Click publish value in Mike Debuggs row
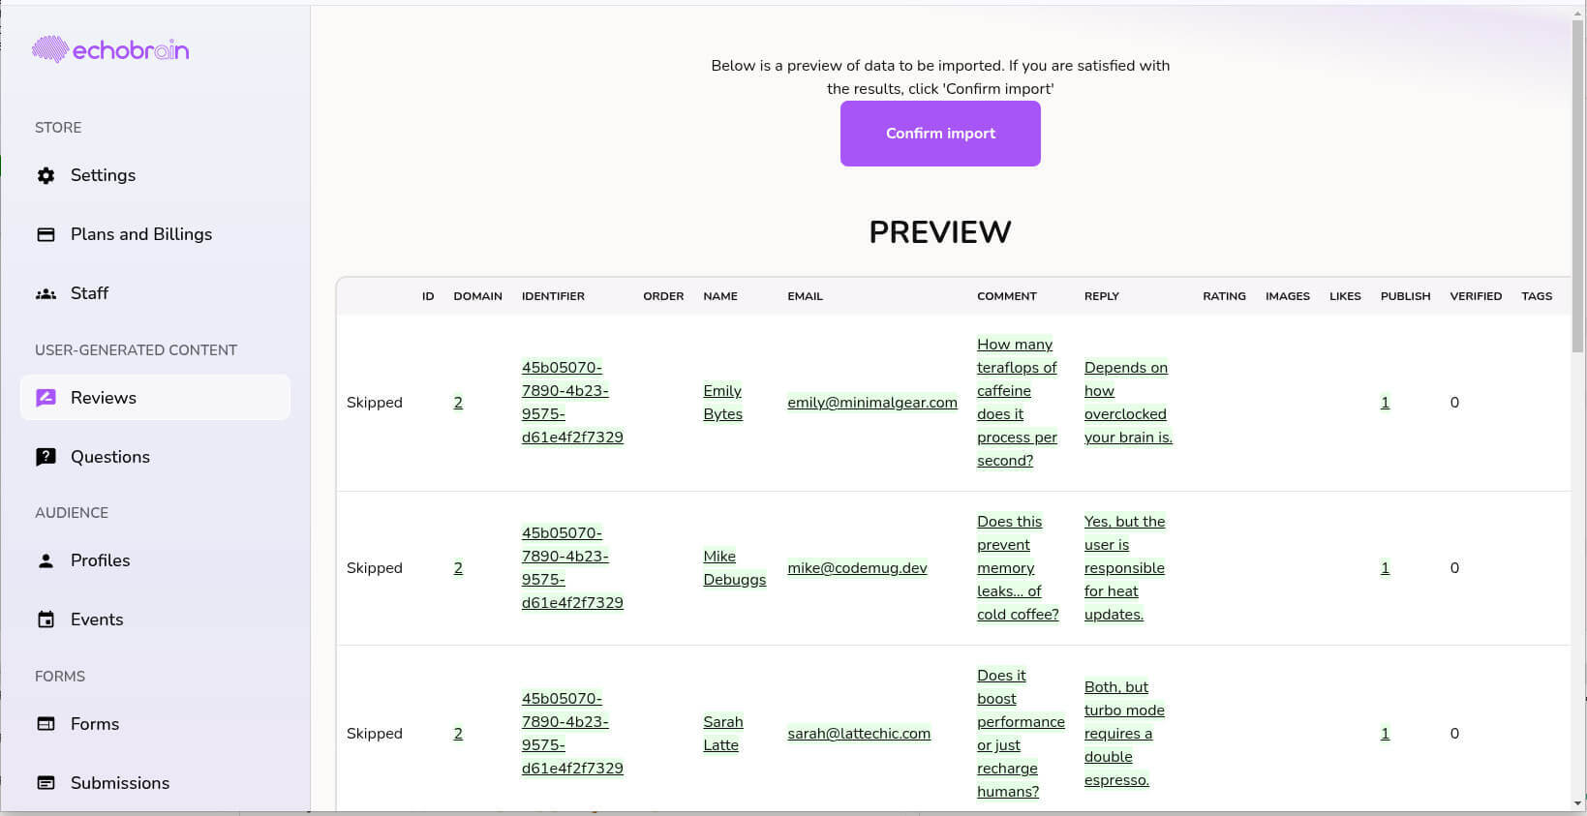 point(1385,568)
